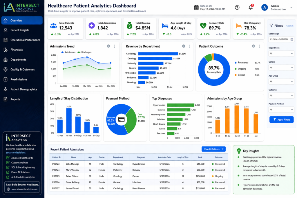Click the Recovered legend color swatch
297x198 pixels.
(236, 63)
